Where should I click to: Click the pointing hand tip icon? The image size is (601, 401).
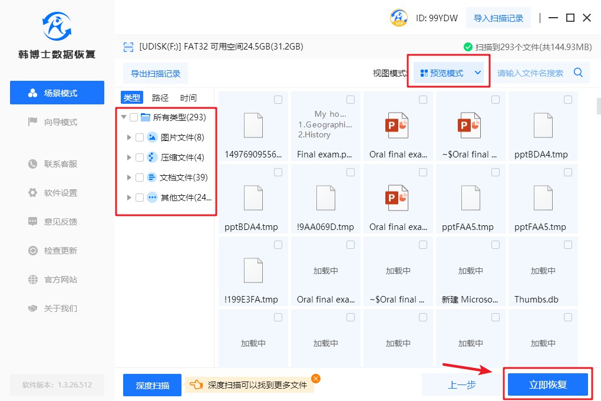196,384
